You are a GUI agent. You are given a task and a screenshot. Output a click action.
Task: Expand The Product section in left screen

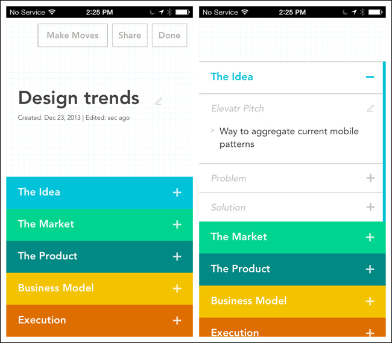[100, 256]
